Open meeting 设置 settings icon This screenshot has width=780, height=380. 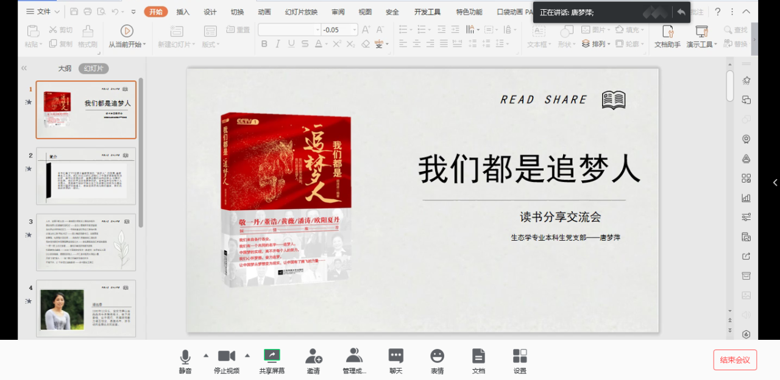coord(520,356)
